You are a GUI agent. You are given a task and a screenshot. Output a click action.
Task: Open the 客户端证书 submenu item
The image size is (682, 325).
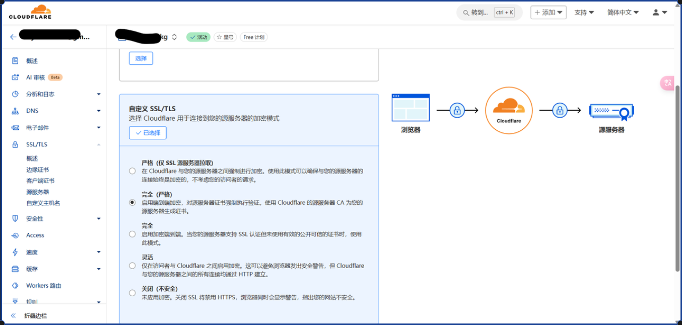coord(40,181)
